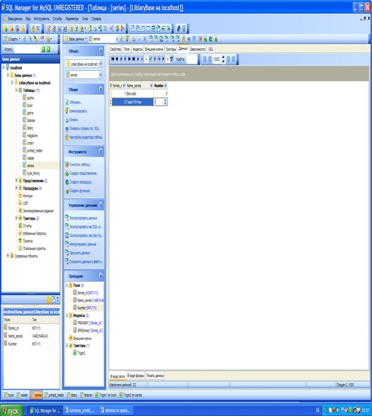Collapse the Инструменты panel
This screenshot has width=372, height=416.
pyautogui.click(x=101, y=151)
